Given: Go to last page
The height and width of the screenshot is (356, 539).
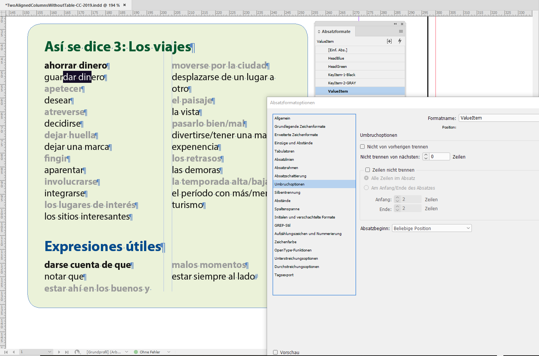Looking at the screenshot, I should 67,352.
